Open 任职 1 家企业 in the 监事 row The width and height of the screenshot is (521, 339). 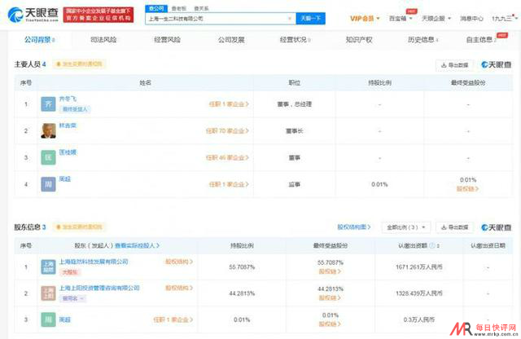coord(229,184)
